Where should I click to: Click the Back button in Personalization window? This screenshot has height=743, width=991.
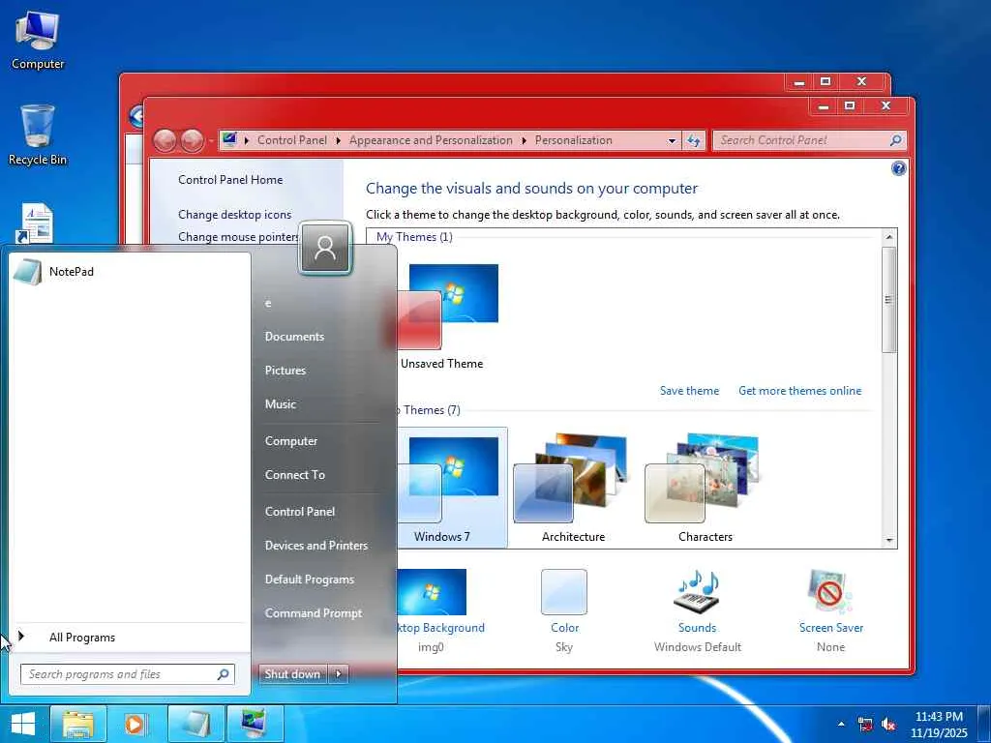[x=165, y=140]
